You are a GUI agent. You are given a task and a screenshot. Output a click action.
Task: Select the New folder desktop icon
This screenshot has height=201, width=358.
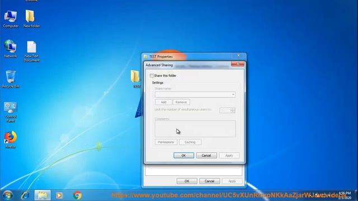(x=31, y=19)
